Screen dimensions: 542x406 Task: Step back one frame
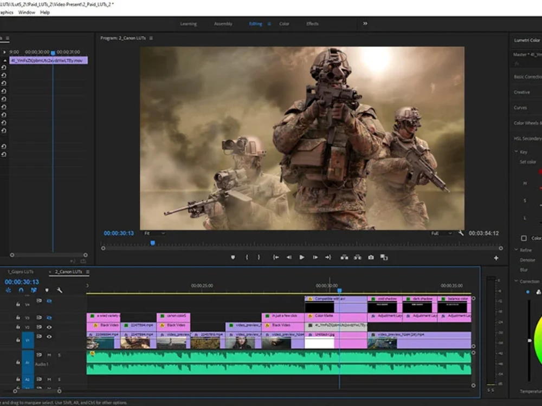pyautogui.click(x=289, y=257)
